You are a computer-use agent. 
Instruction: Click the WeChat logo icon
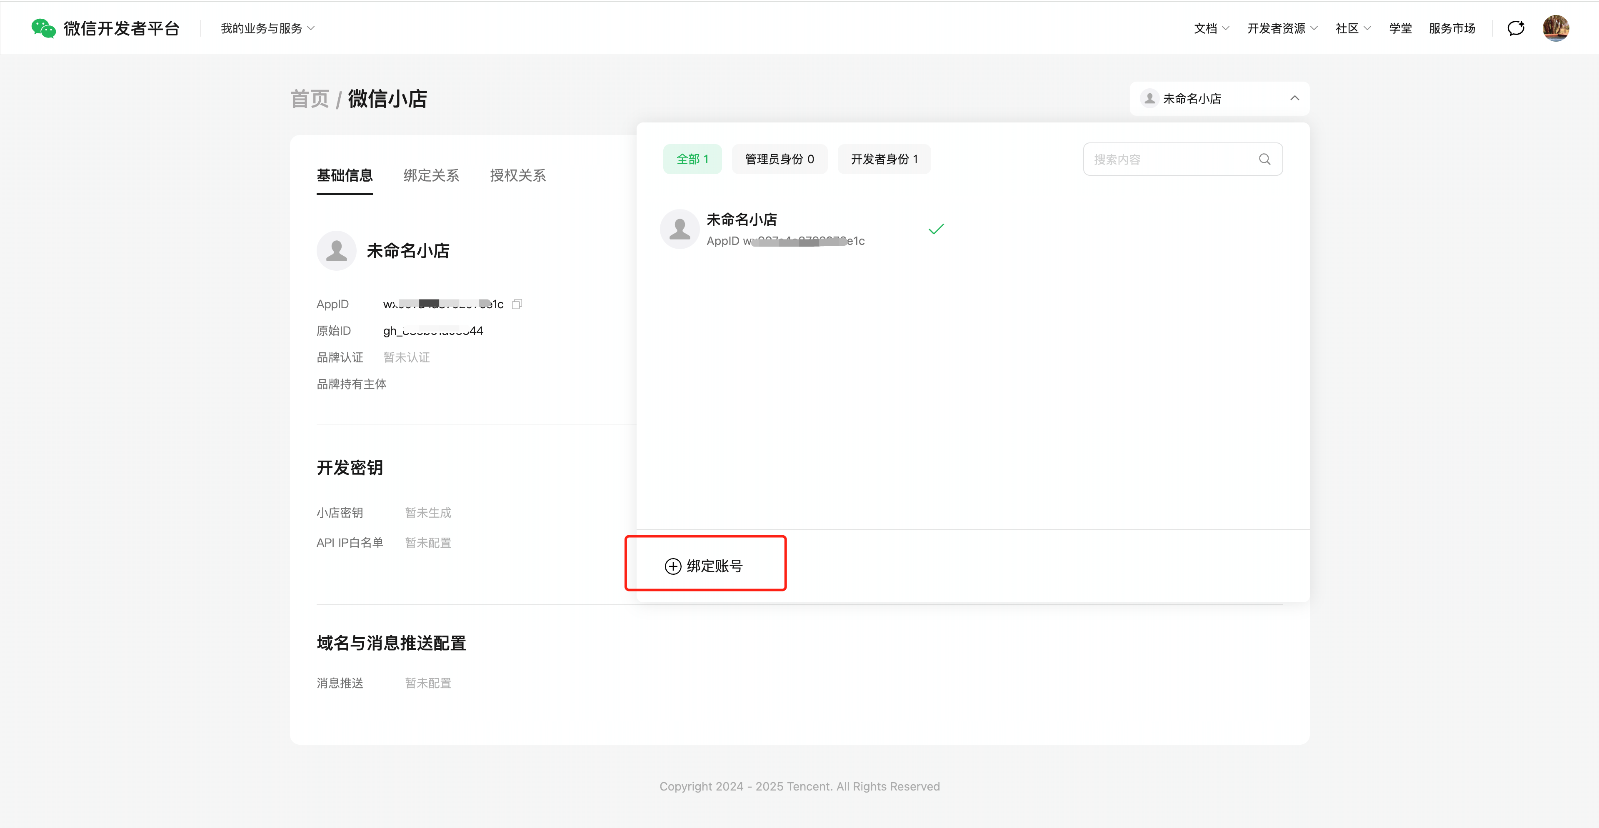[x=43, y=28]
